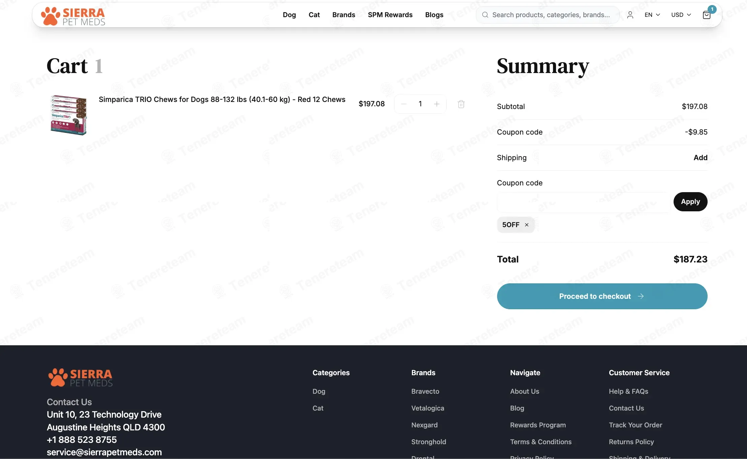Open Simparica TRIO Chews product title

(222, 100)
